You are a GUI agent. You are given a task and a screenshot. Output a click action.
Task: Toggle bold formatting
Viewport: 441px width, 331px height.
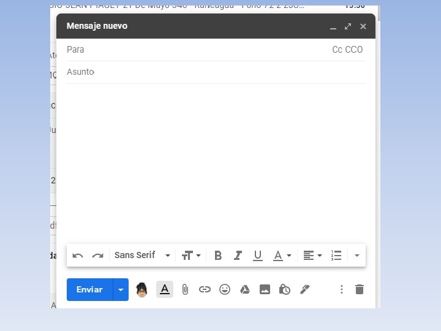pyautogui.click(x=218, y=256)
